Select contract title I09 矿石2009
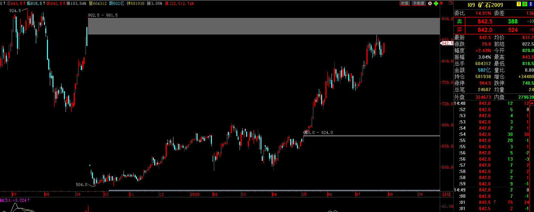Viewport: 534px width, 212px height. point(485,5)
